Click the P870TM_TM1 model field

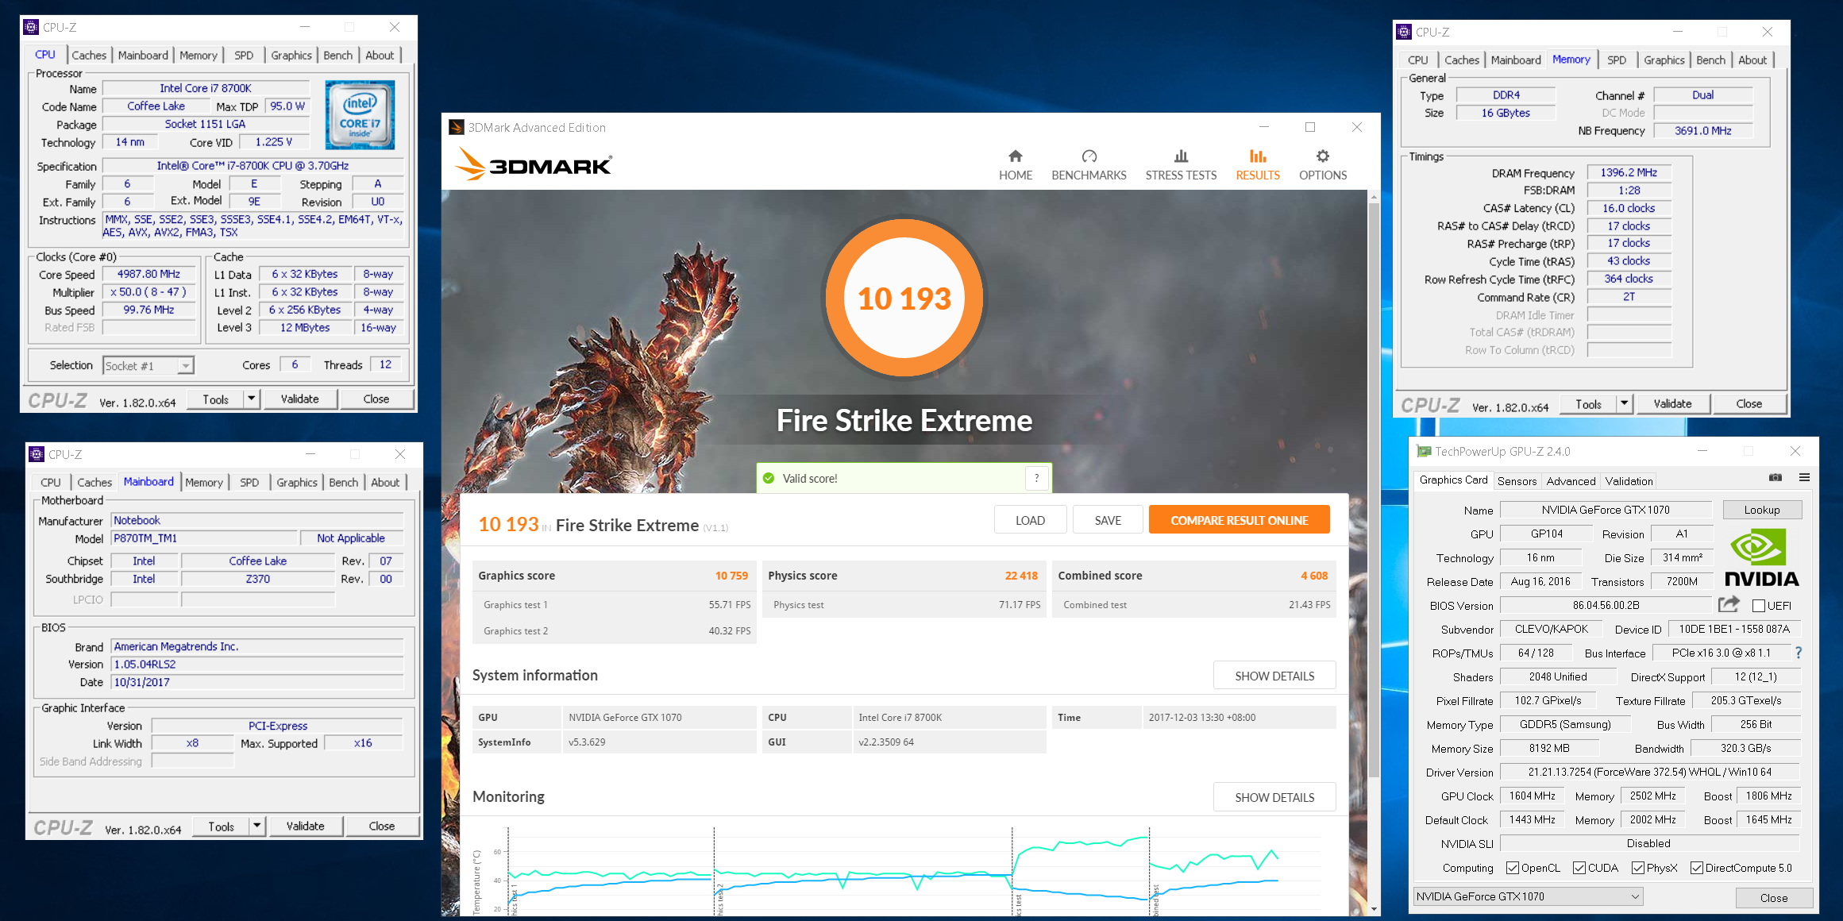tap(204, 538)
